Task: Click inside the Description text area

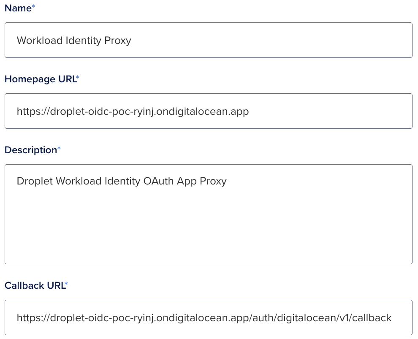Action: (x=209, y=214)
